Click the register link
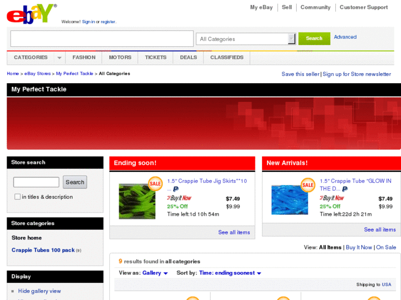The width and height of the screenshot is (401, 300). tap(108, 21)
